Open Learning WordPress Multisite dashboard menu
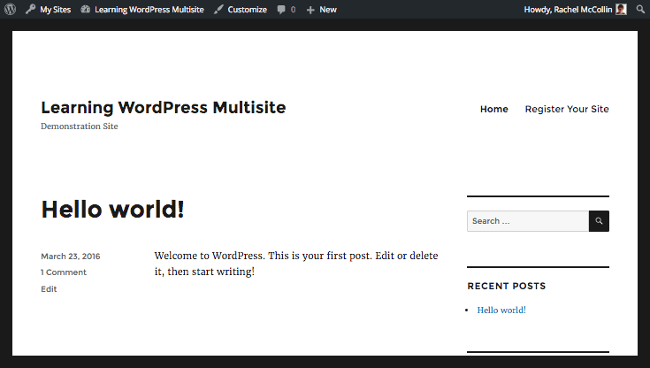This screenshot has height=368, width=650. click(142, 9)
